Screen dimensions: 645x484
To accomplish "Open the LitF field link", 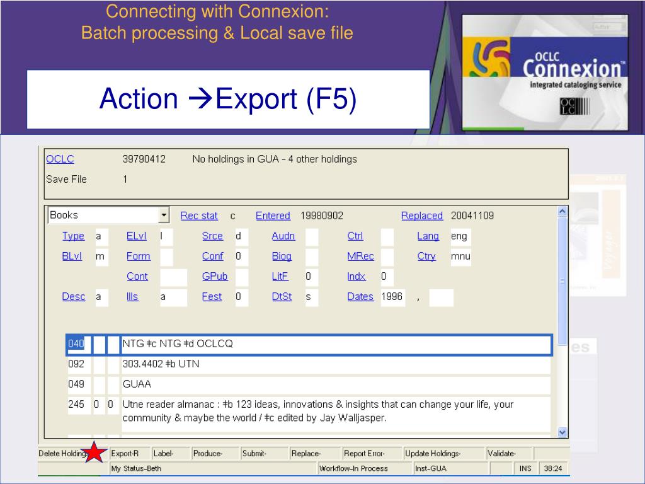I will [x=280, y=276].
